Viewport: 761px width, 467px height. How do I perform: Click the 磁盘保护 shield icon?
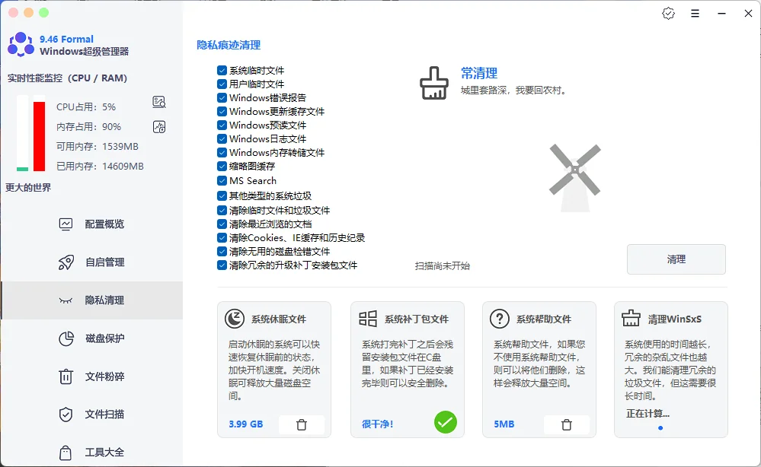67,338
